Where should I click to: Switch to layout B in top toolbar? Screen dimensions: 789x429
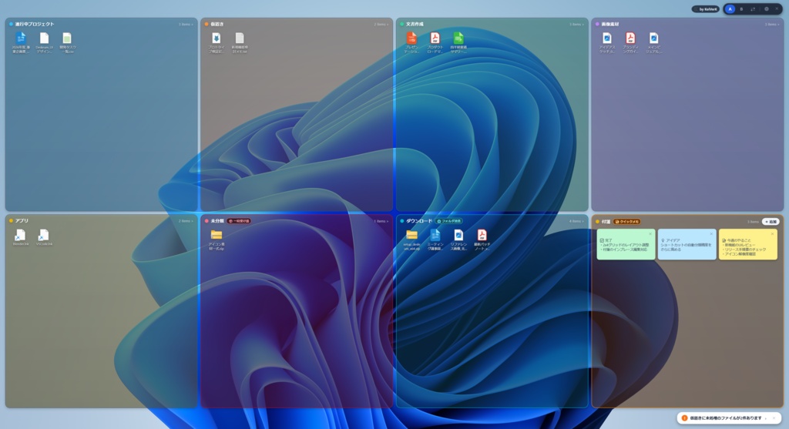(741, 9)
